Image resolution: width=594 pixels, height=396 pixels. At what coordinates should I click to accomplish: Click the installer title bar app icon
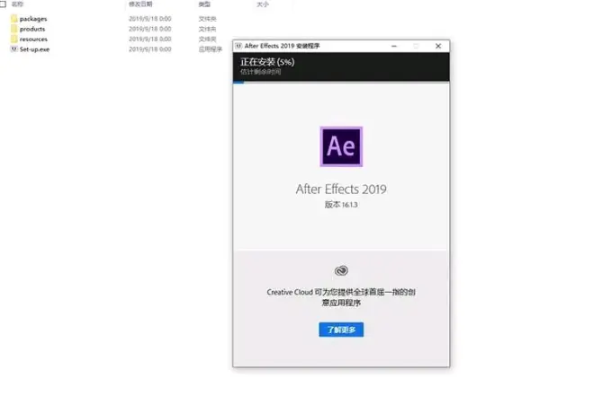pos(238,46)
